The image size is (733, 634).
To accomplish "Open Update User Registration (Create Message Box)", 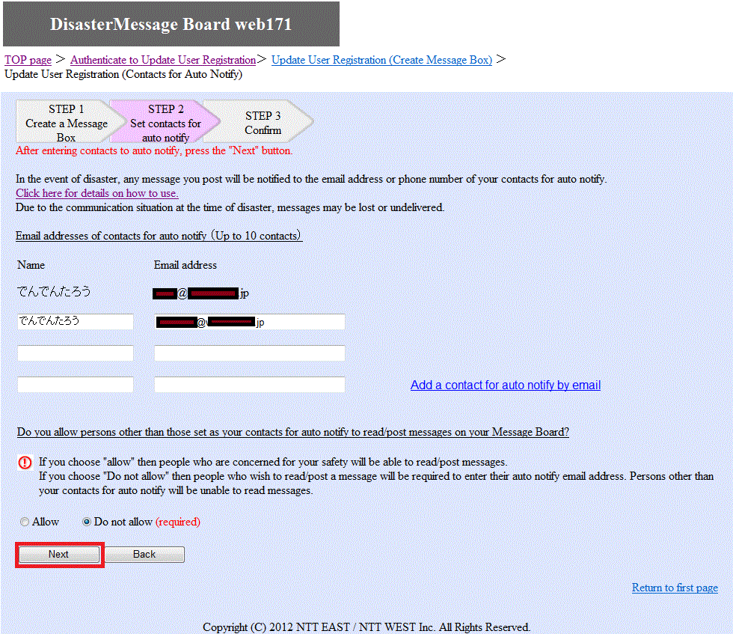I will (381, 60).
